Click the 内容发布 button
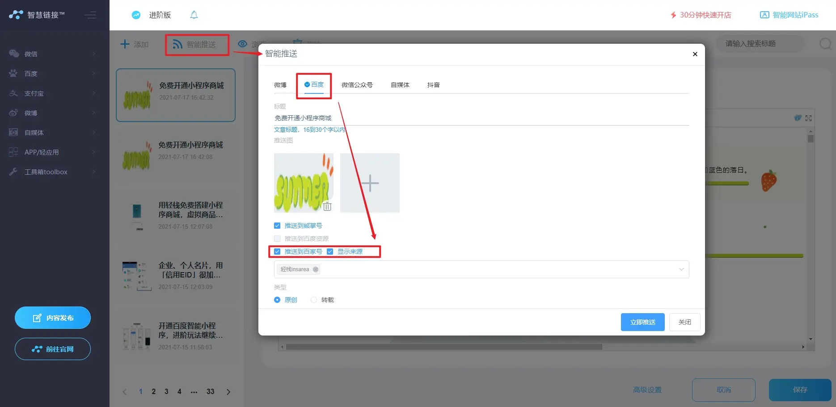 [x=53, y=318]
